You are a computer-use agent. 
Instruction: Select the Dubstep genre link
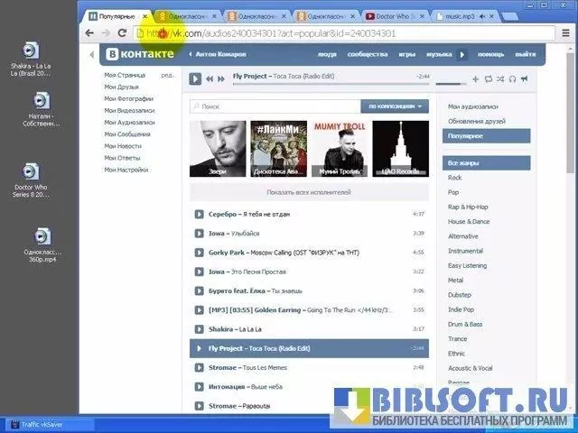[x=459, y=294]
